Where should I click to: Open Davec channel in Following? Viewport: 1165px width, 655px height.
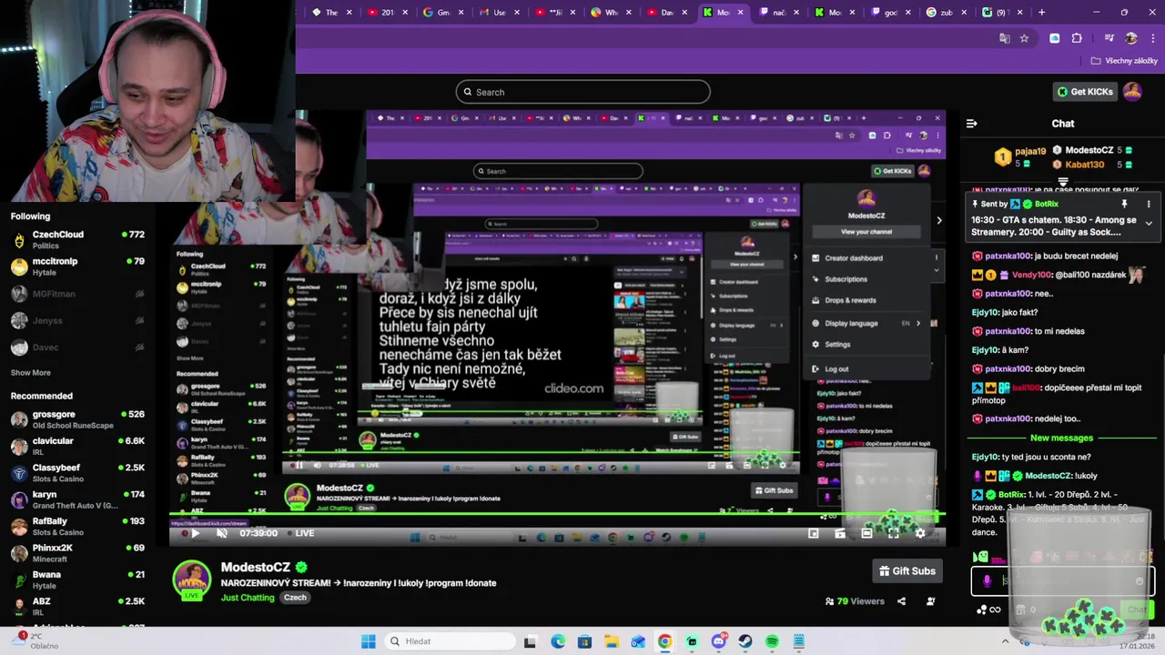tap(77, 348)
